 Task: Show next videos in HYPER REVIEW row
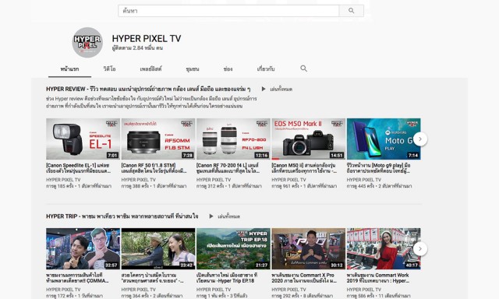[420, 139]
